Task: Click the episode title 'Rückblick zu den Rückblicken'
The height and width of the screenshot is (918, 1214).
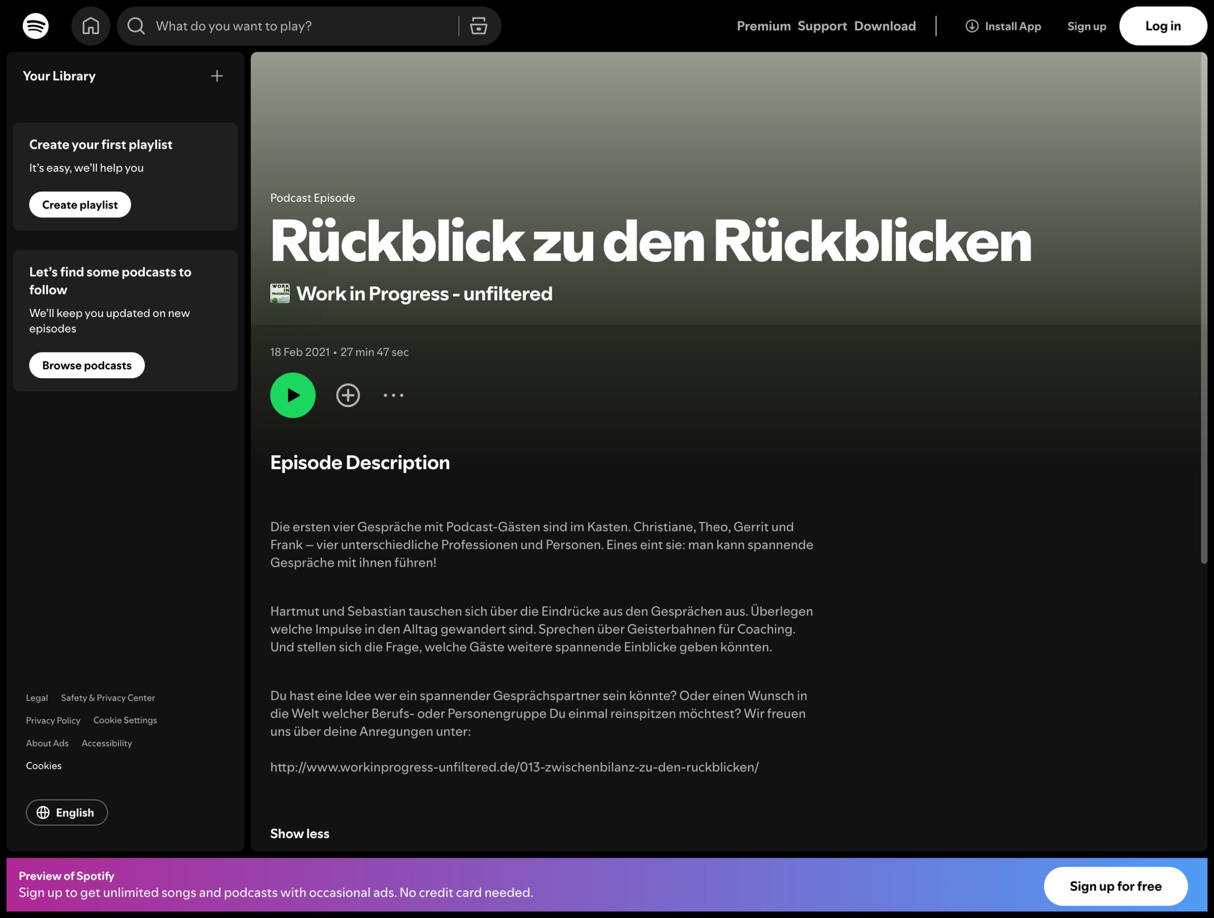Action: (x=651, y=241)
